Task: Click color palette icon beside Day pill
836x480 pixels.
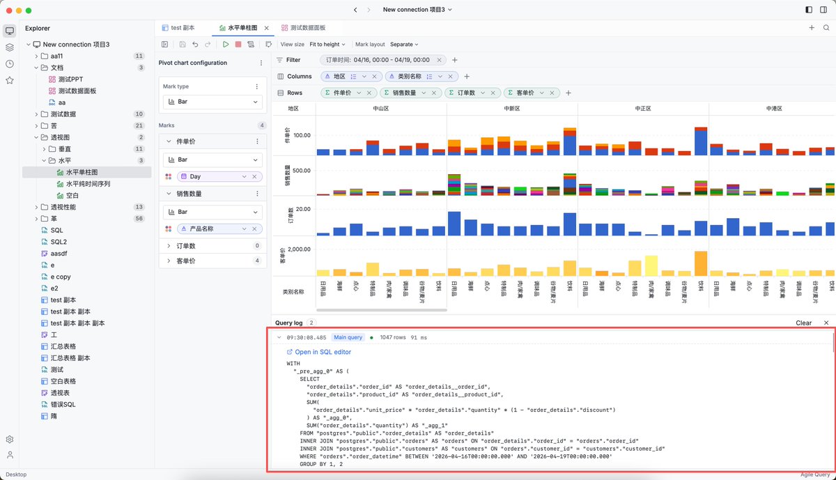Action: [169, 177]
